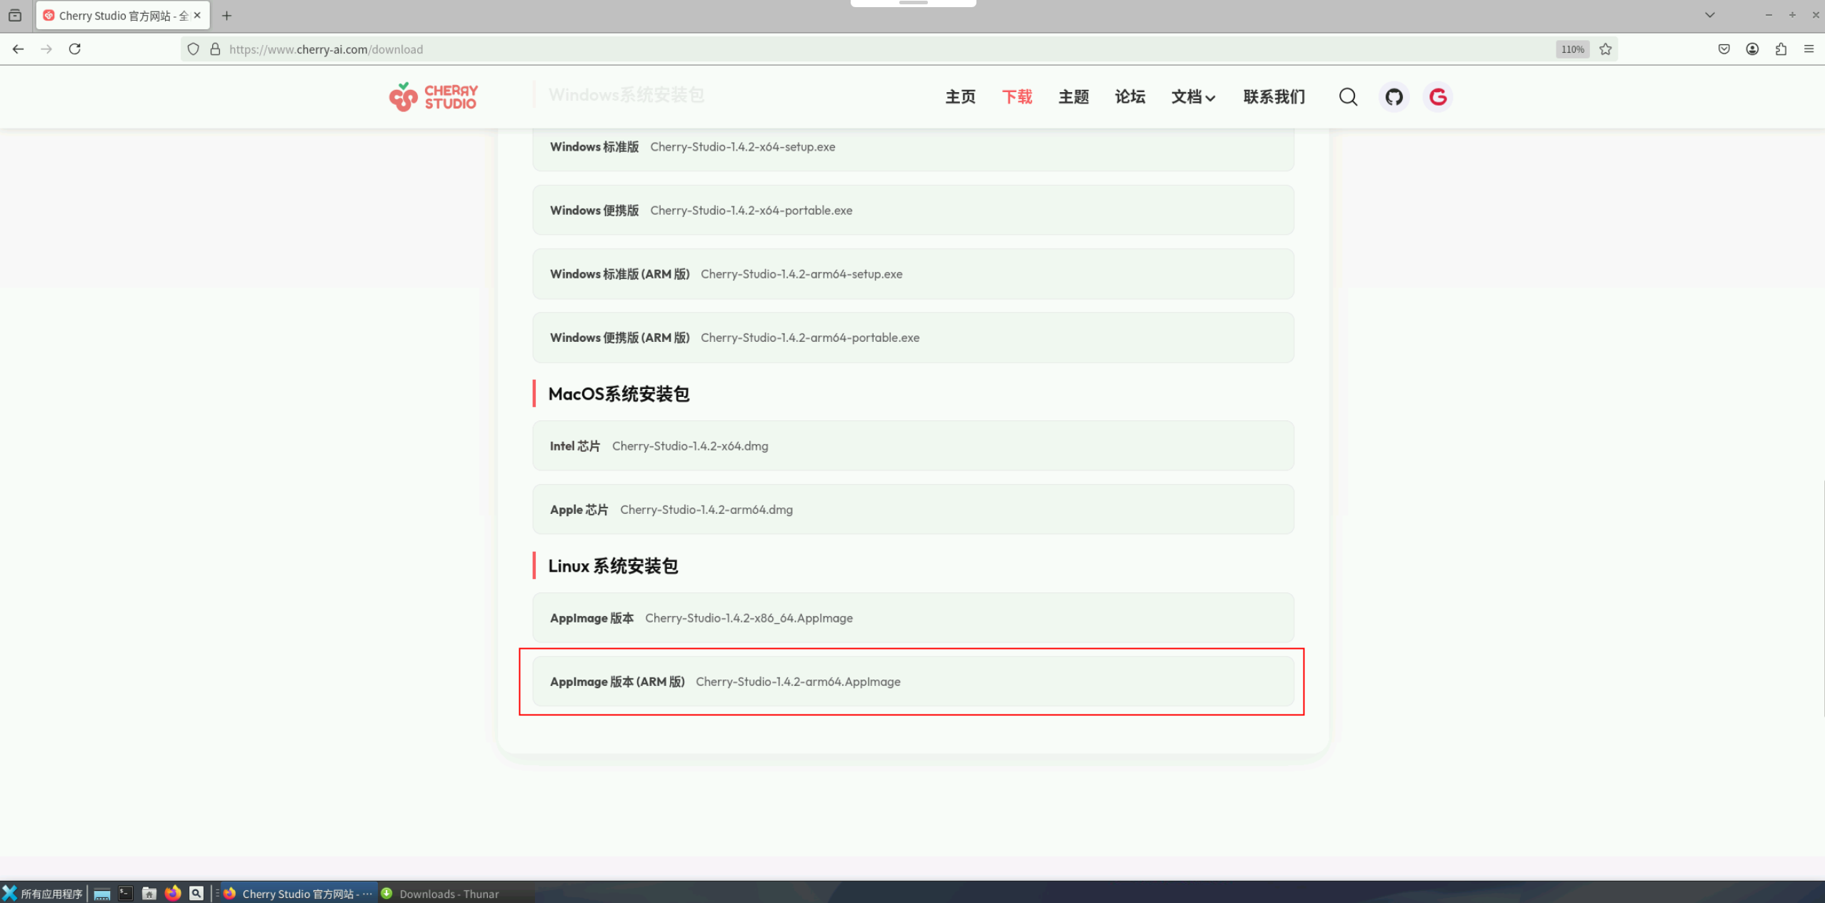Click the 110% zoom level indicator
The image size is (1825, 903).
click(x=1572, y=49)
